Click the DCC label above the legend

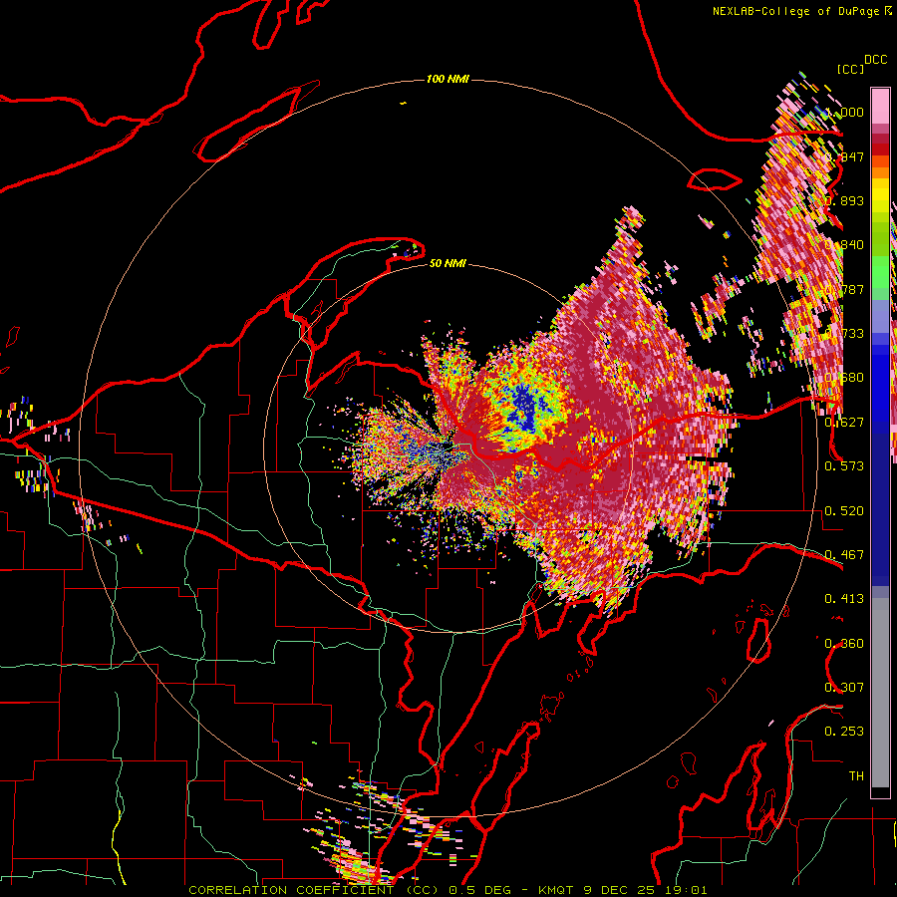click(876, 60)
